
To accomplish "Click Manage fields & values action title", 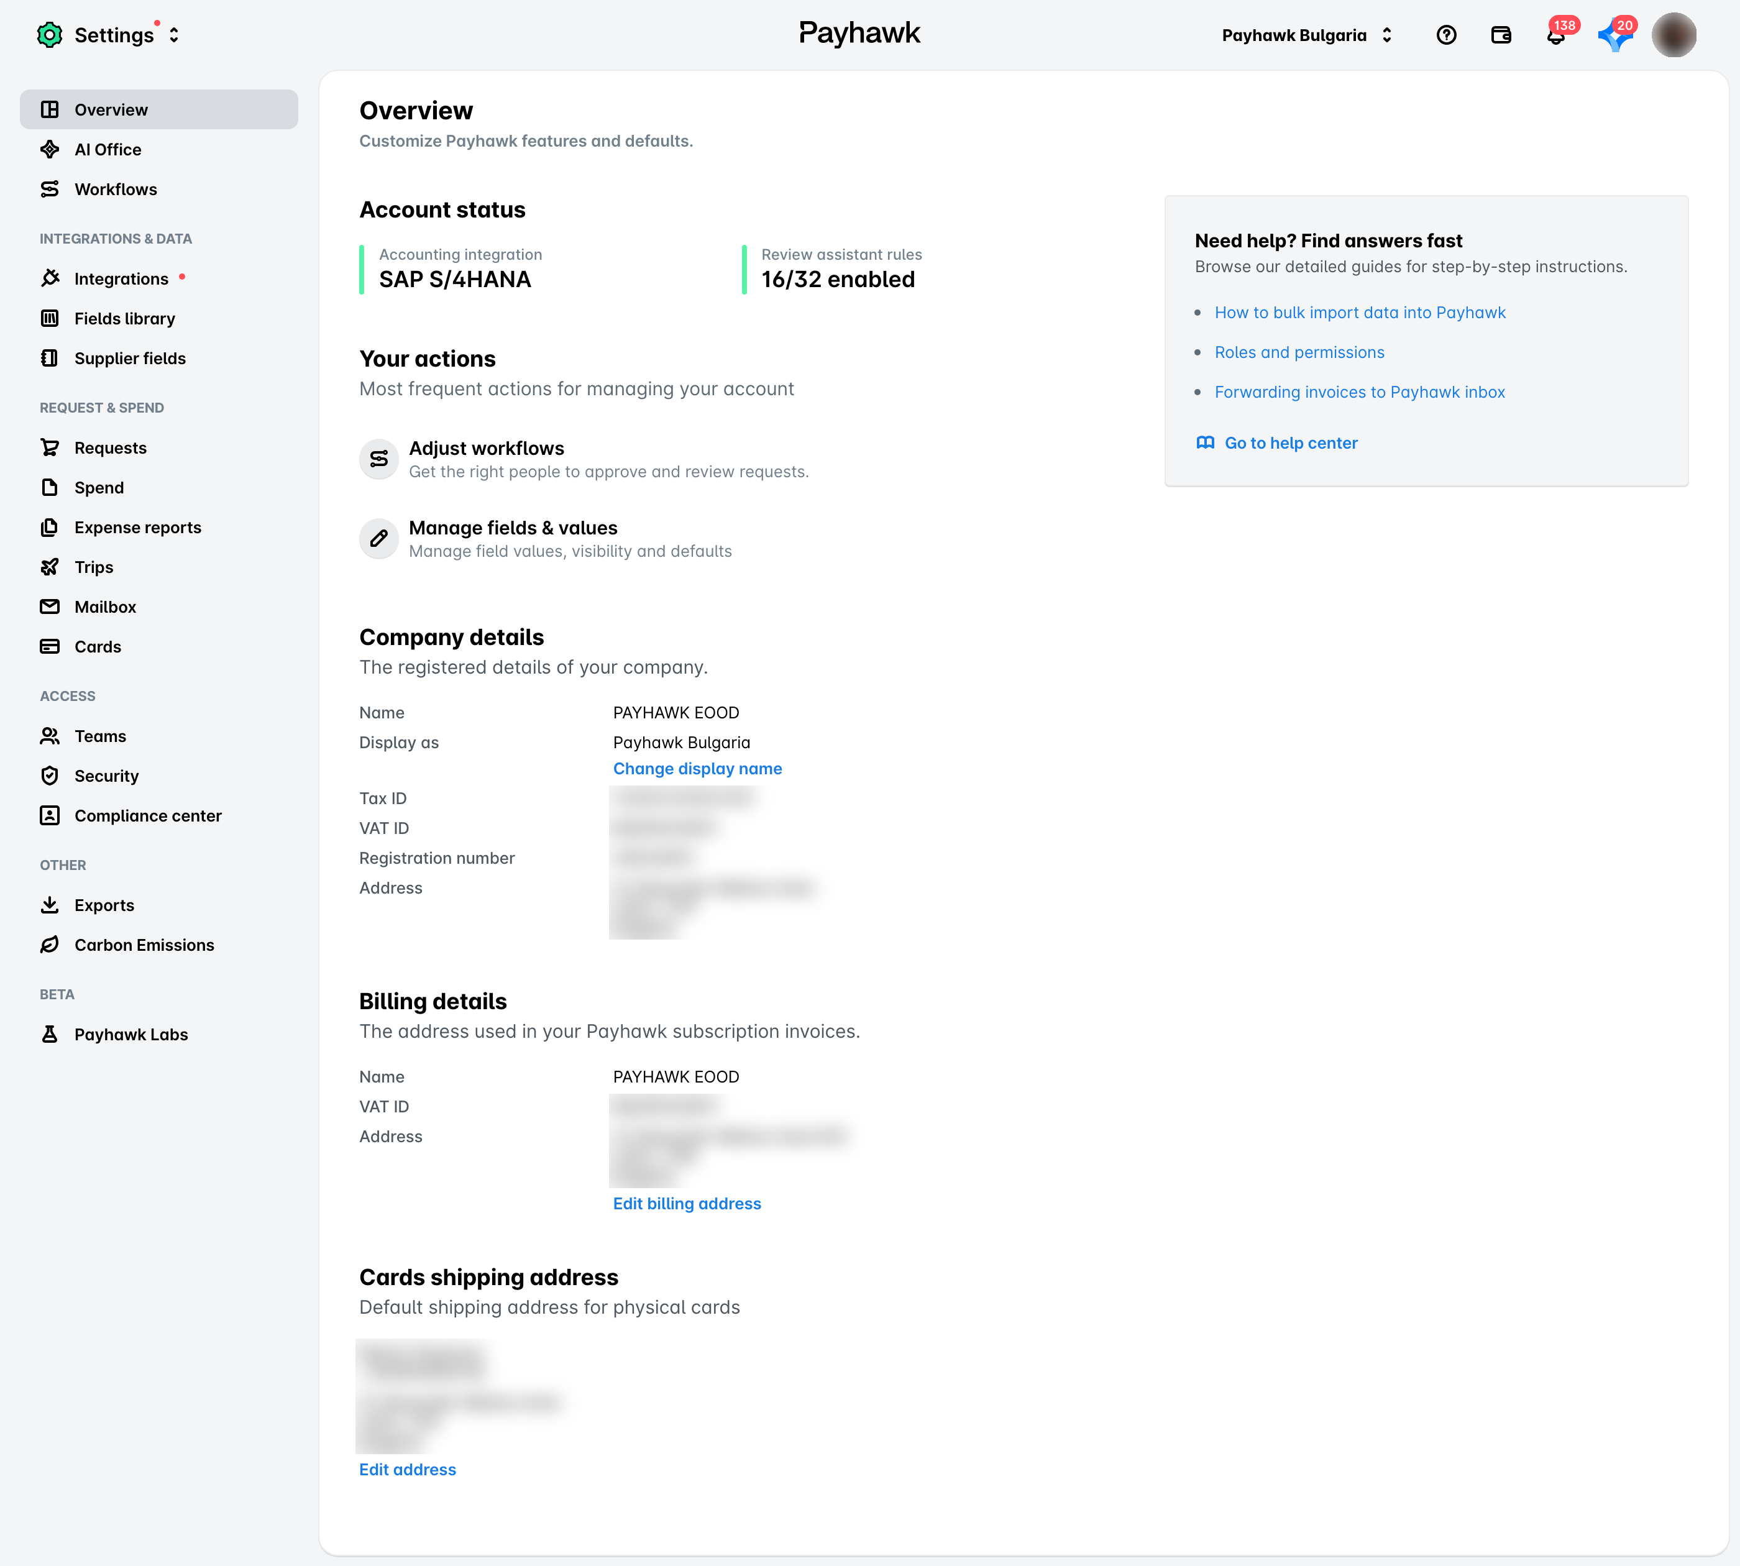I will pos(513,528).
